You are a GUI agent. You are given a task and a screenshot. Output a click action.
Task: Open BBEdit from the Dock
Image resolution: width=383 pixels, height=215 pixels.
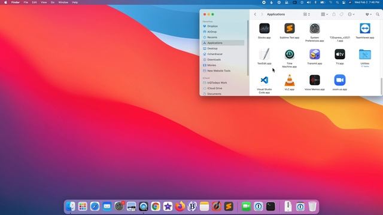click(x=192, y=207)
